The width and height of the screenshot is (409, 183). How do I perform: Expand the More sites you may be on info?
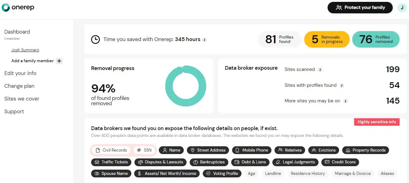[x=346, y=101]
